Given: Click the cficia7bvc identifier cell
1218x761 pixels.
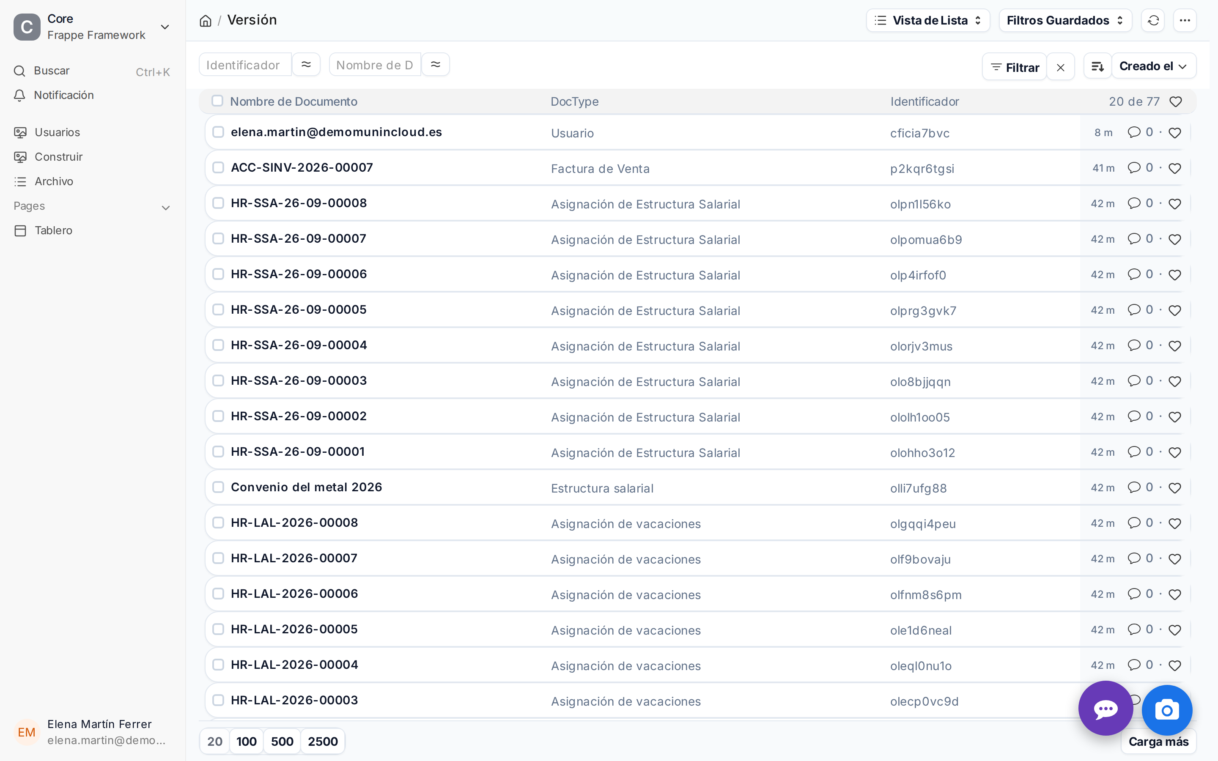Looking at the screenshot, I should 919,133.
